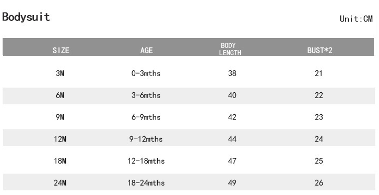The height and width of the screenshot is (195, 379).
Task: Select the BODY LENGTH column header
Action: click(x=230, y=49)
